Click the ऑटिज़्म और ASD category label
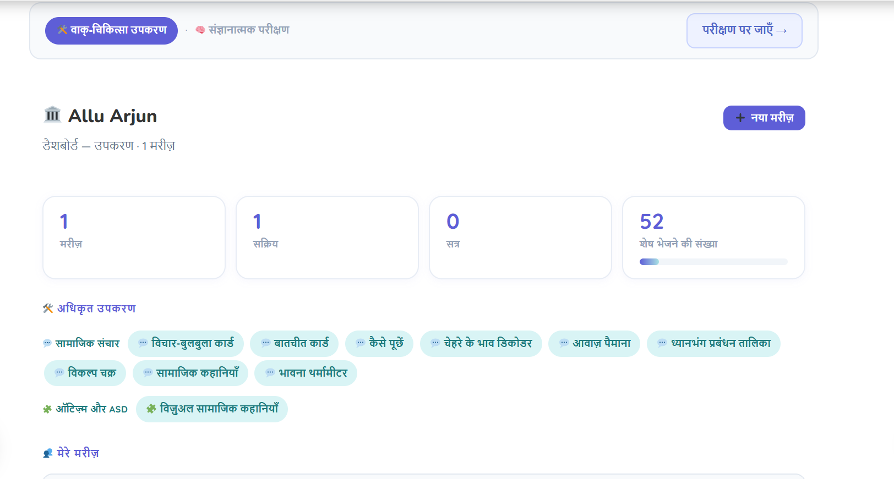This screenshot has width=894, height=479. (91, 409)
